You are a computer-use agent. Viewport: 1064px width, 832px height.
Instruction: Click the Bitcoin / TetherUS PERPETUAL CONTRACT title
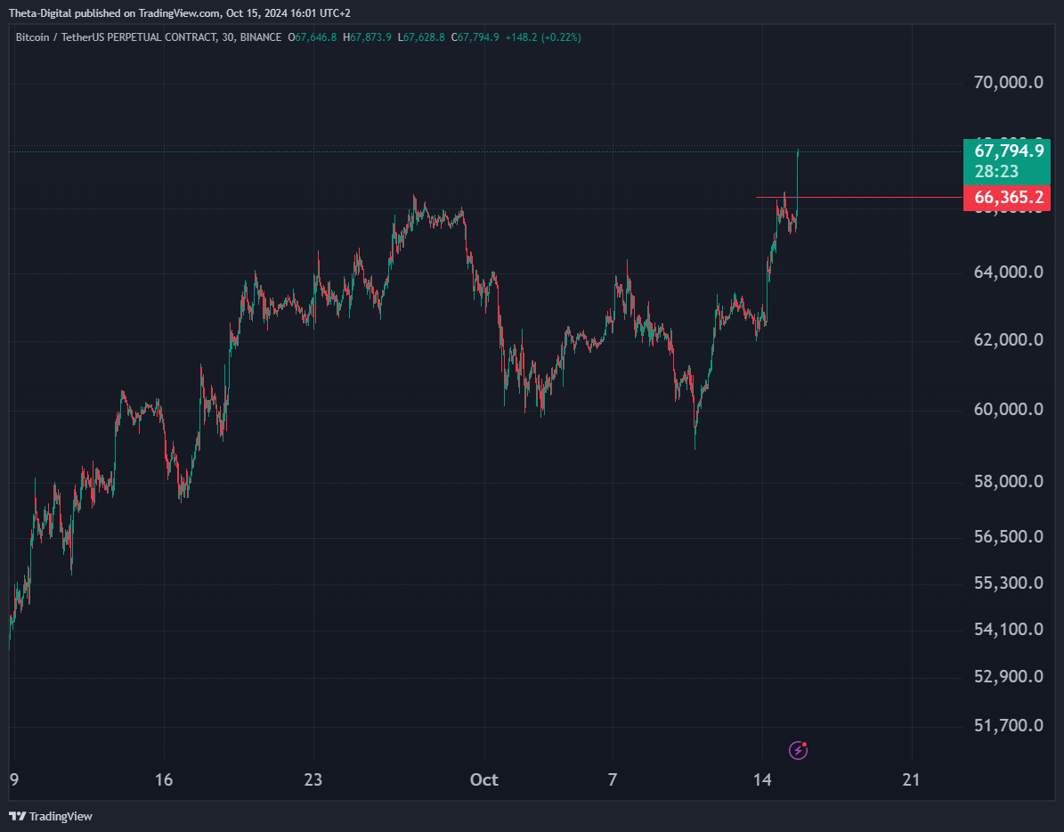(149, 37)
